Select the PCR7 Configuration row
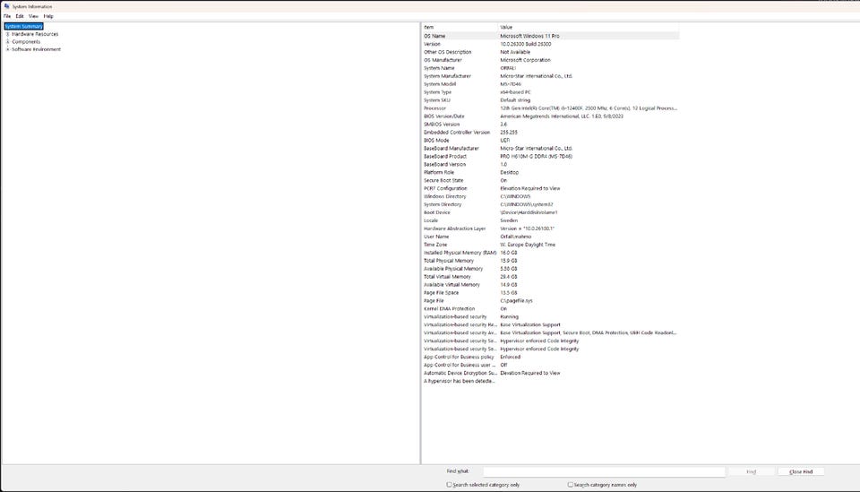The height and width of the screenshot is (492, 860). (x=551, y=188)
